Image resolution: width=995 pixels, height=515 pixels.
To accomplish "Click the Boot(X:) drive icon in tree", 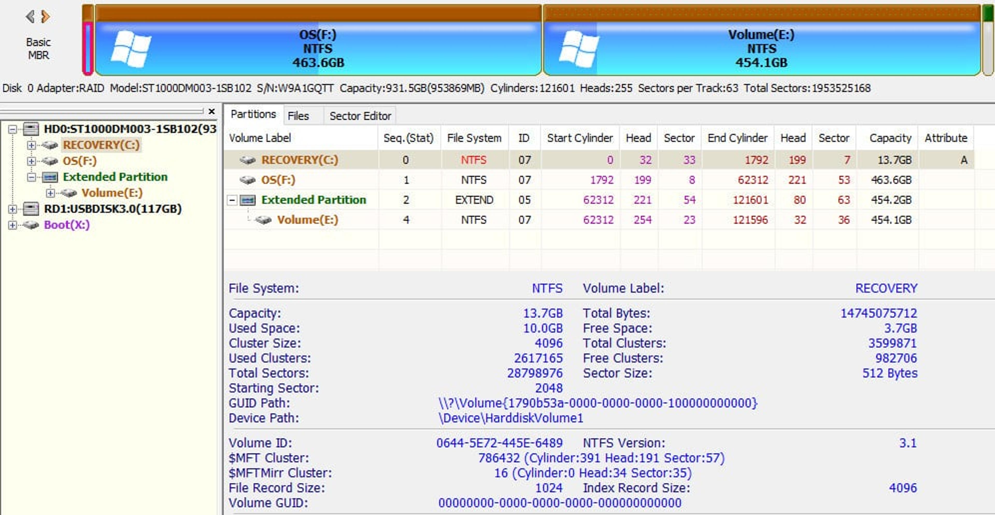I will (x=31, y=225).
